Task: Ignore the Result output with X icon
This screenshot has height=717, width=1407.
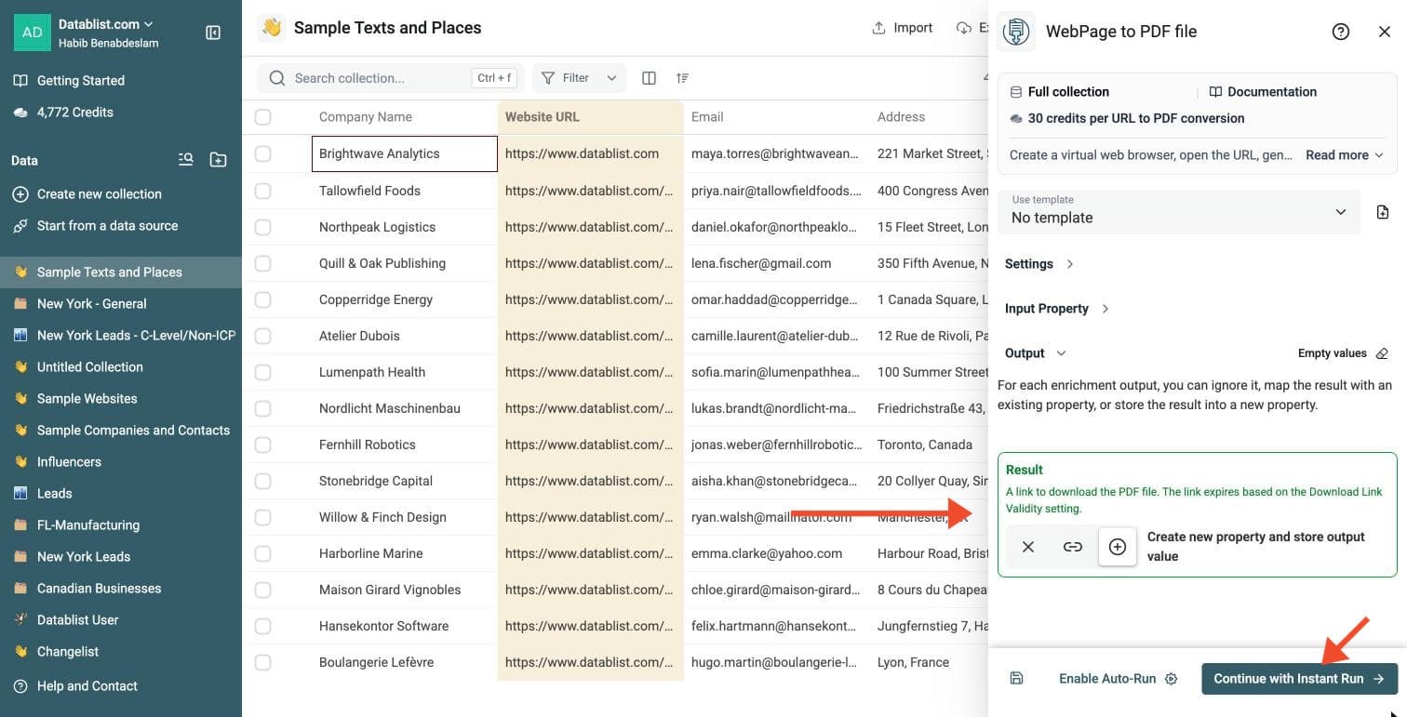Action: (x=1028, y=547)
